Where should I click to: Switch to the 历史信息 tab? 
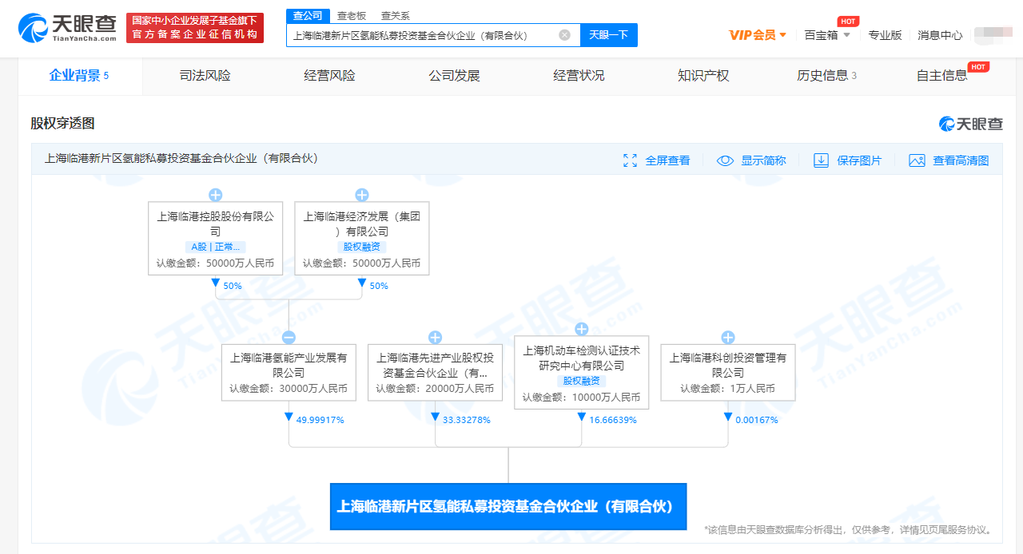coord(827,76)
